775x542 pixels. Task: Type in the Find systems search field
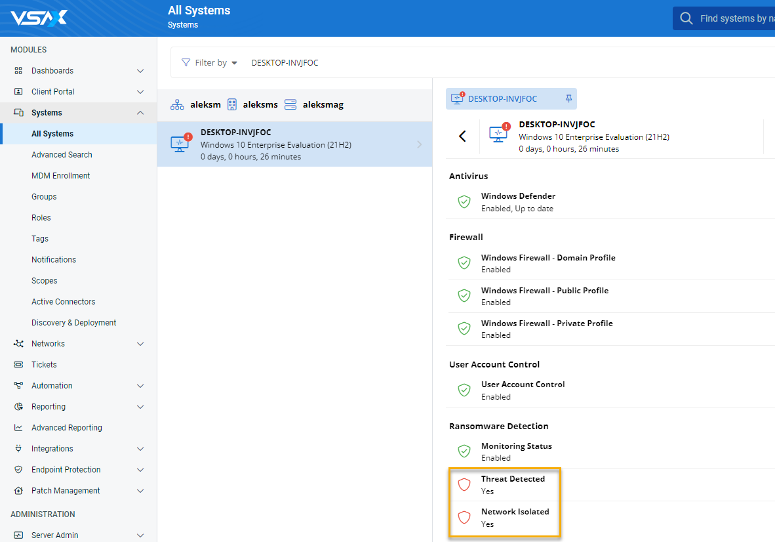click(734, 18)
